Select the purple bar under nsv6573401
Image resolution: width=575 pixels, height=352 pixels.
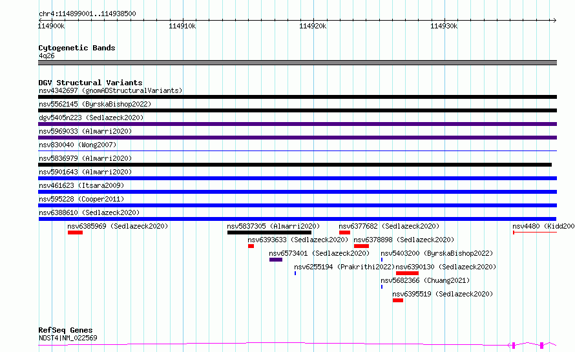276,260
